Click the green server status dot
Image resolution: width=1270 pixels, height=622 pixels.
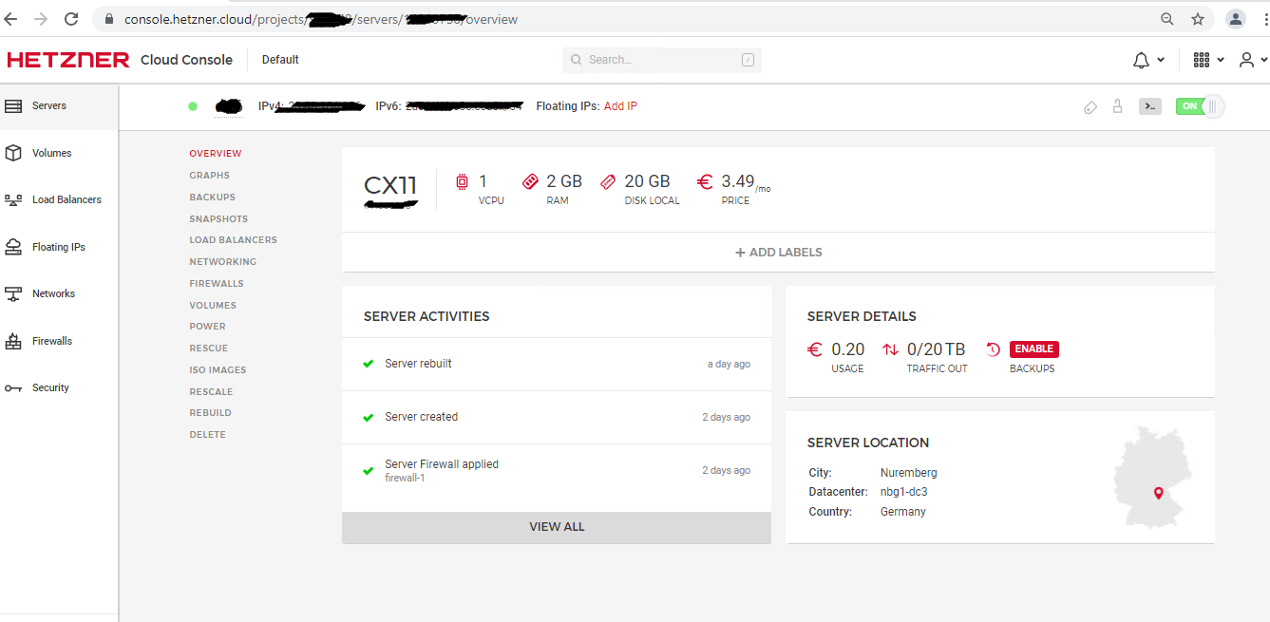193,106
